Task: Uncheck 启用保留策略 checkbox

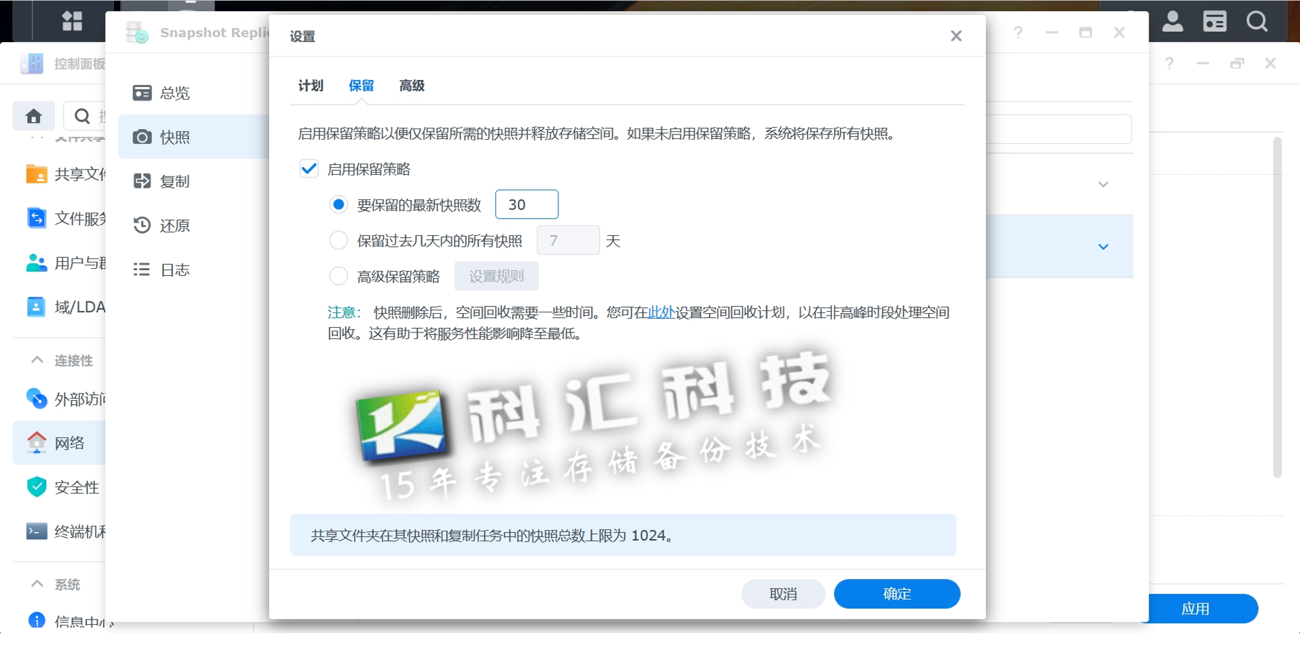Action: [x=309, y=169]
